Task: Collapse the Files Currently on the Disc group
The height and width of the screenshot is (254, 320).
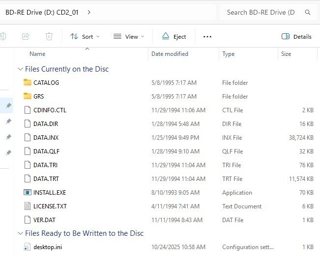Action: [x=20, y=69]
